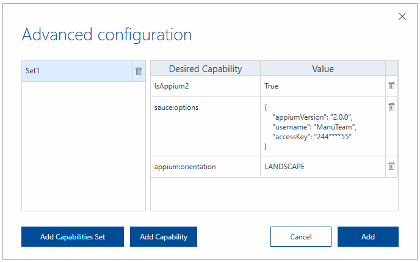Close the Advanced configuration dialog
The width and height of the screenshot is (420, 262).
coord(402,16)
